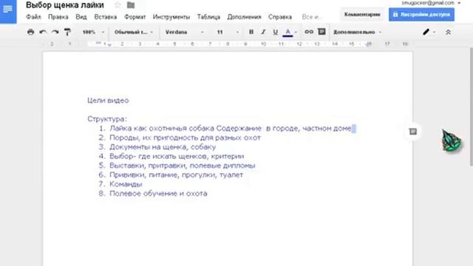Collapse the menus with double-chevron icon
The image size is (473, 266).
click(448, 32)
